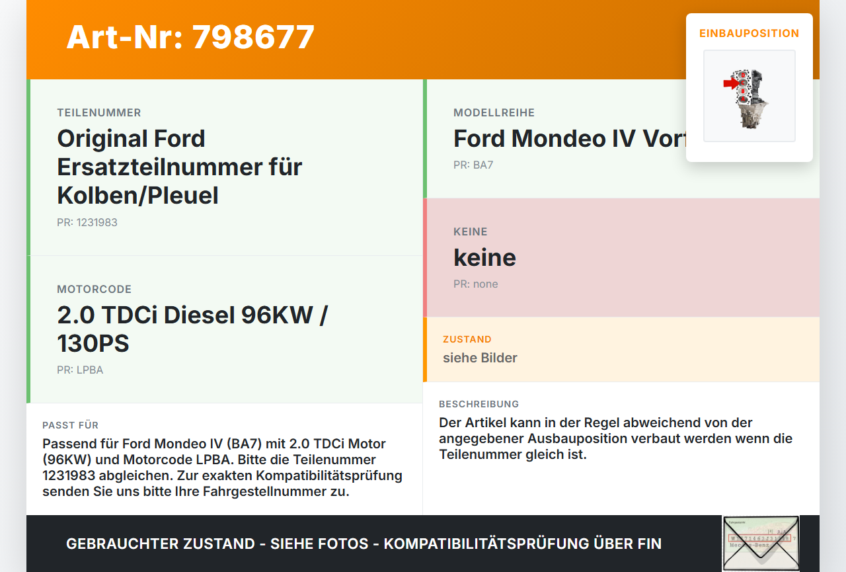The width and height of the screenshot is (846, 572).
Task: Select the 'Passend für Ford Mondeo IV' paragraph
Action: [x=223, y=468]
